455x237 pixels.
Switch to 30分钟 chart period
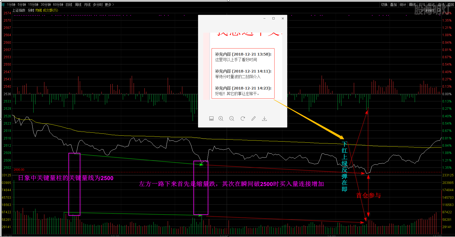click(x=46, y=5)
